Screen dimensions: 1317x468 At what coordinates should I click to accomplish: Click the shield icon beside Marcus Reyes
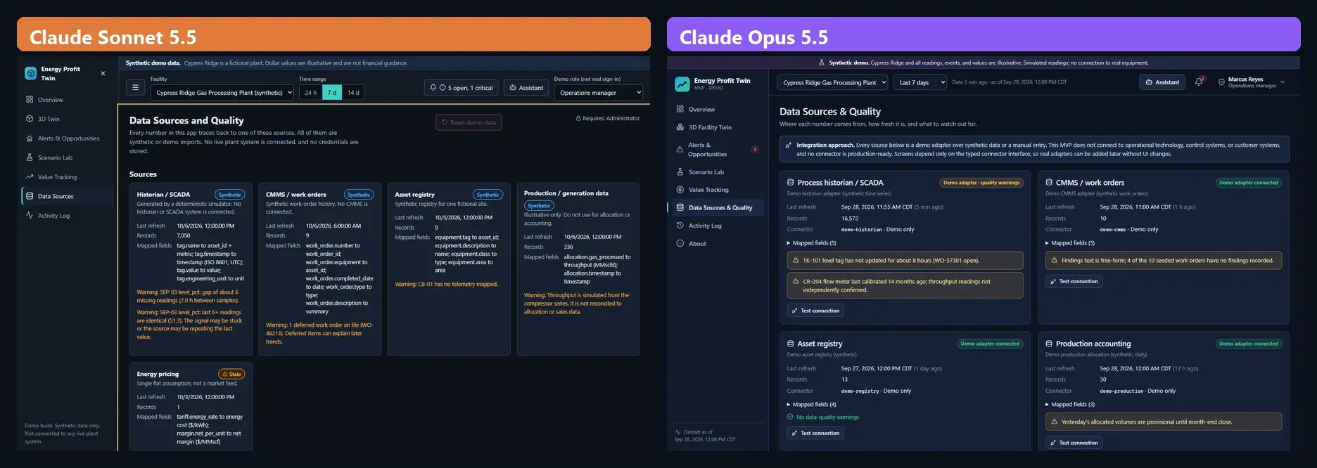point(1221,82)
